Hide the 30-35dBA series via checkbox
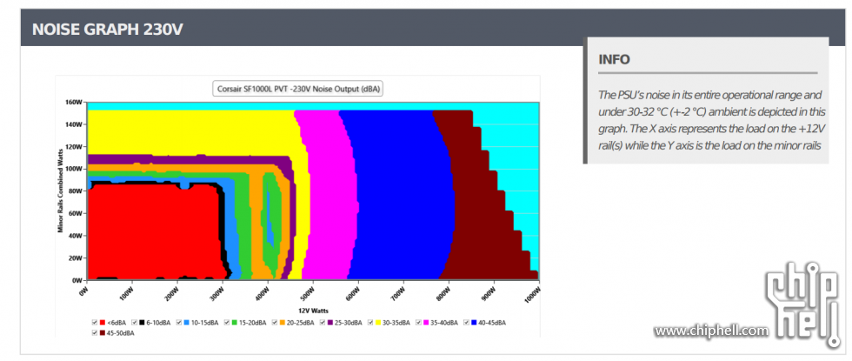The image size is (852, 361). 370,323
